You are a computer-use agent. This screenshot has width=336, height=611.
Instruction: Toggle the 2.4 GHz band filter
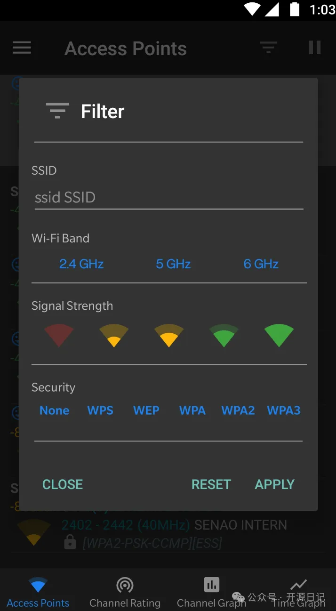pos(81,264)
